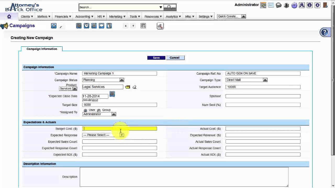Open the Quick Create dropdown
The image size is (335, 188).
point(232,16)
